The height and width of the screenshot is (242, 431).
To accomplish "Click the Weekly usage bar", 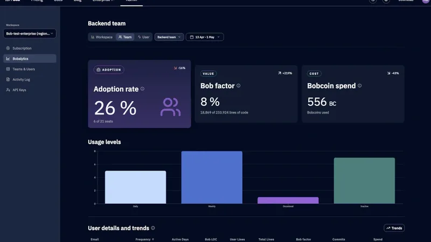I will tap(212, 177).
